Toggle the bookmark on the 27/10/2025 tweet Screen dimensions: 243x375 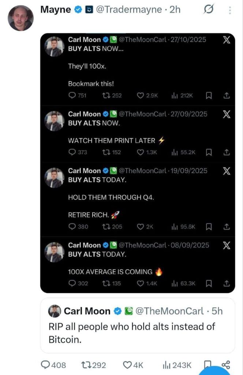[x=209, y=95]
